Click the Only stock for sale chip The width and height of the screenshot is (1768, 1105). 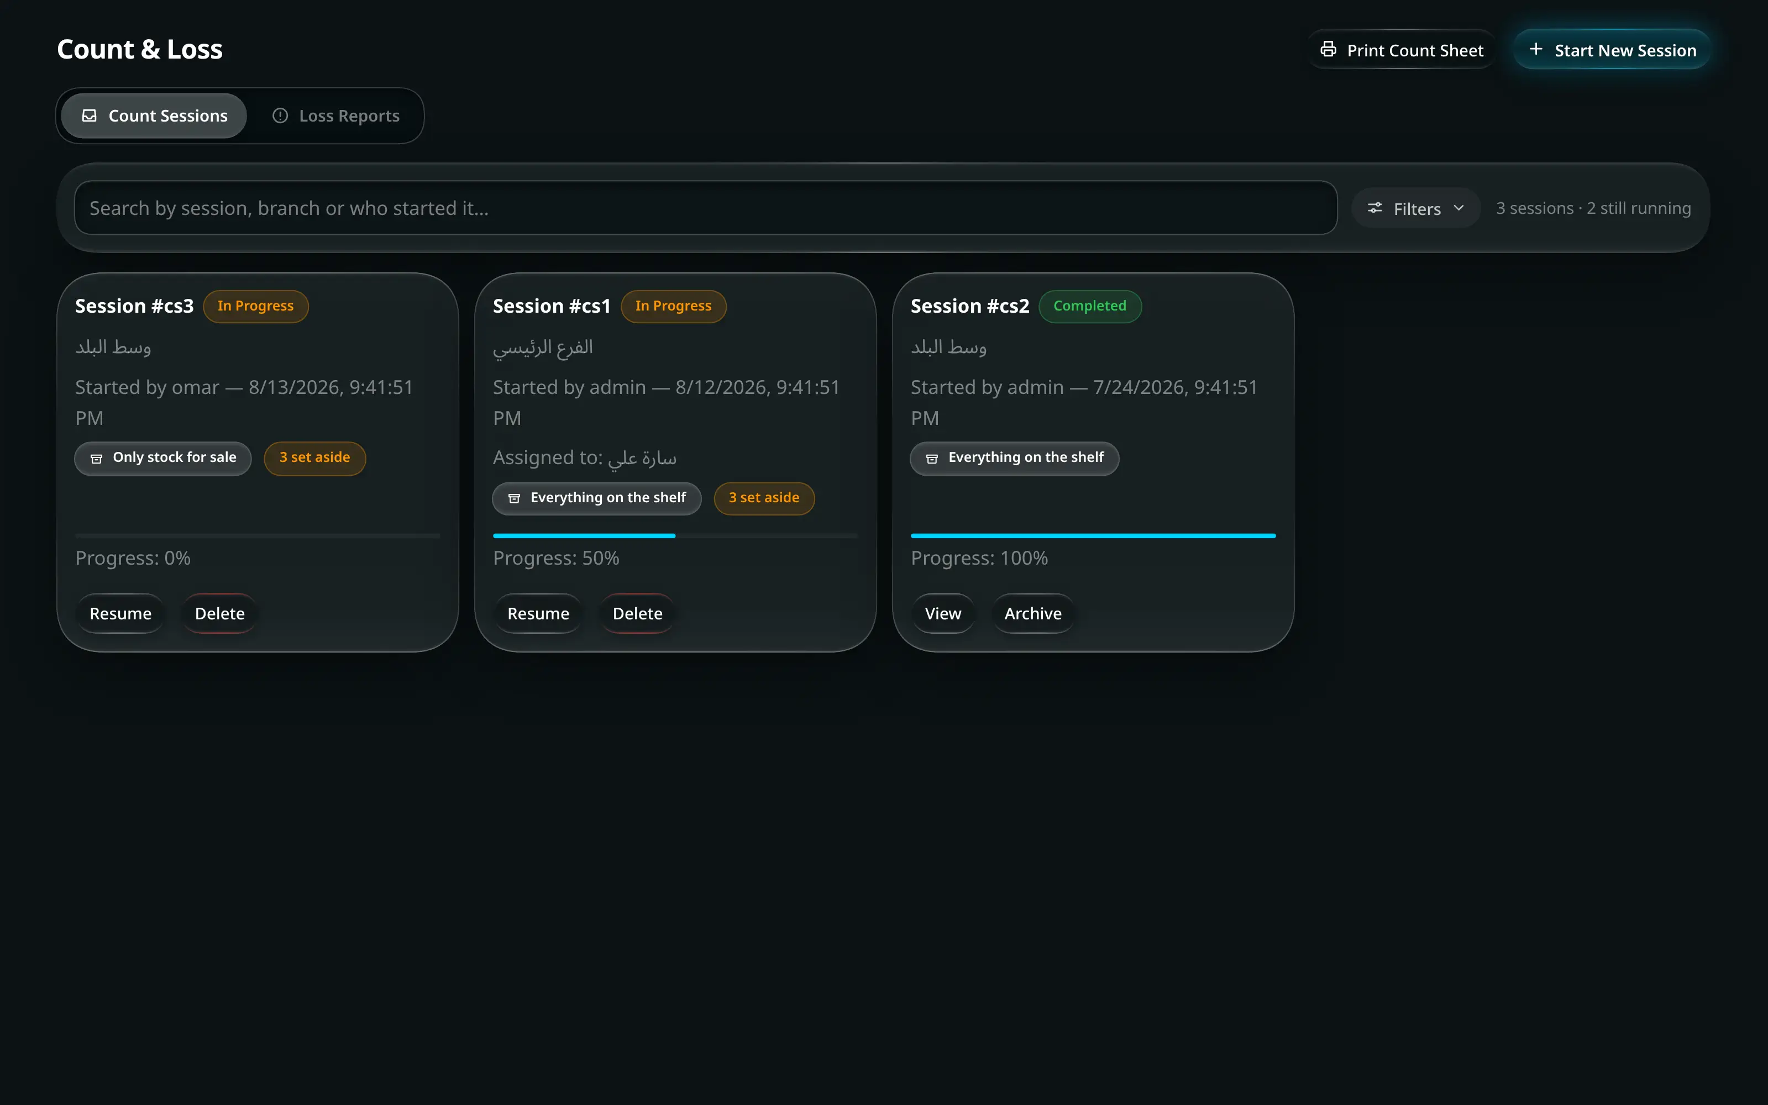pyautogui.click(x=163, y=458)
